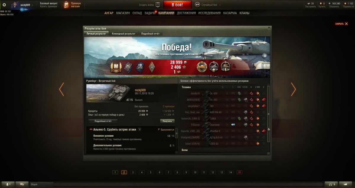Open mission details arrow next to Срубить острие атаки
The image size is (355, 188).
pyautogui.click(x=139, y=129)
